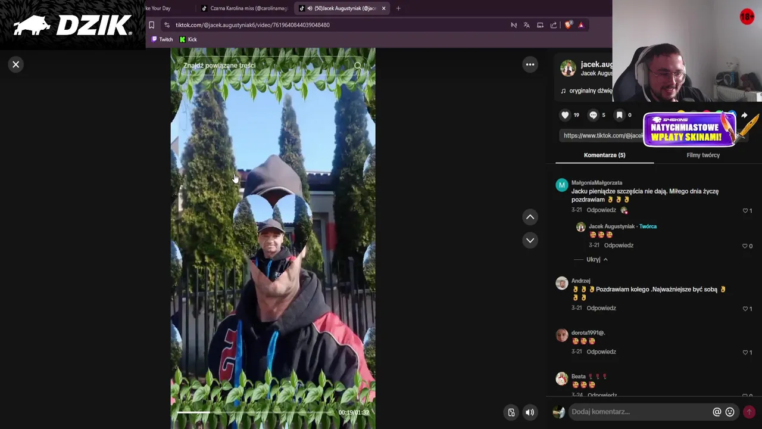This screenshot has height=429, width=762.
Task: Click the share arrow icon
Action: click(744, 115)
